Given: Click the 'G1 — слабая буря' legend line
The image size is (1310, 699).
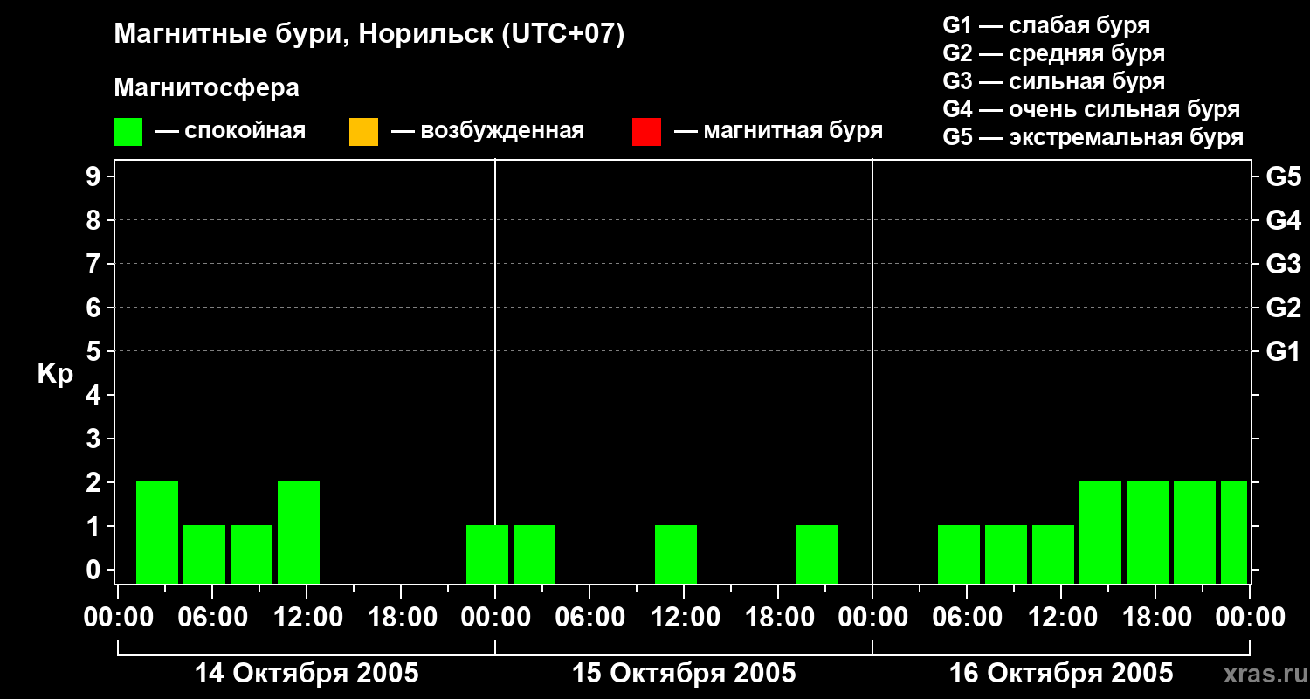Looking at the screenshot, I should (1046, 25).
